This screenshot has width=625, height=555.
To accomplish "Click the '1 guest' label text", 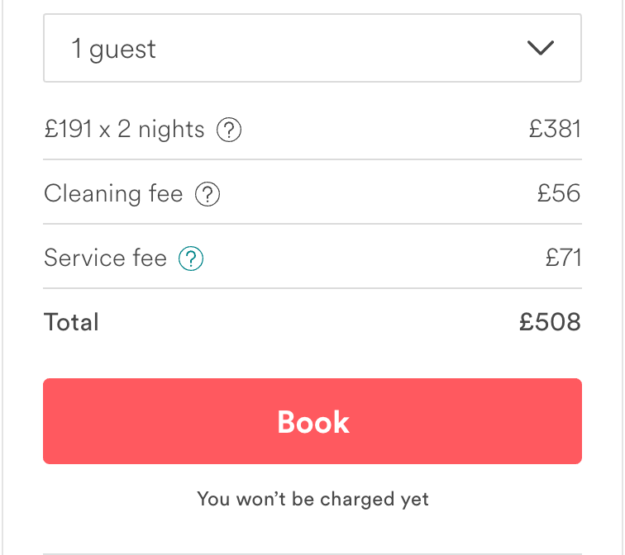I will [113, 50].
